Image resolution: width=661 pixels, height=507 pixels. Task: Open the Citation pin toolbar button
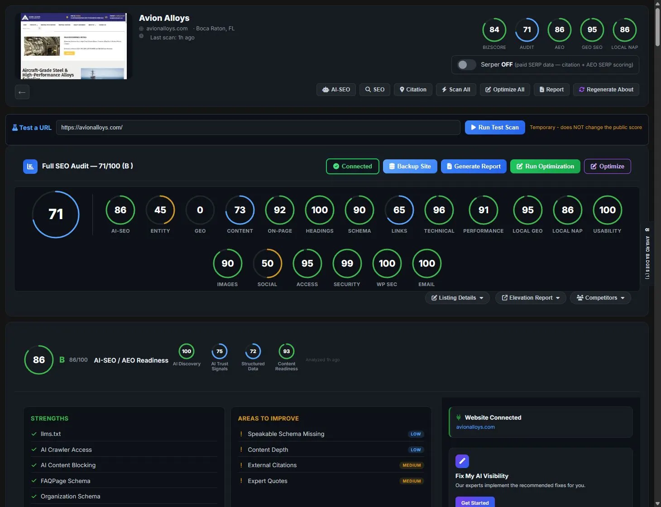(413, 90)
